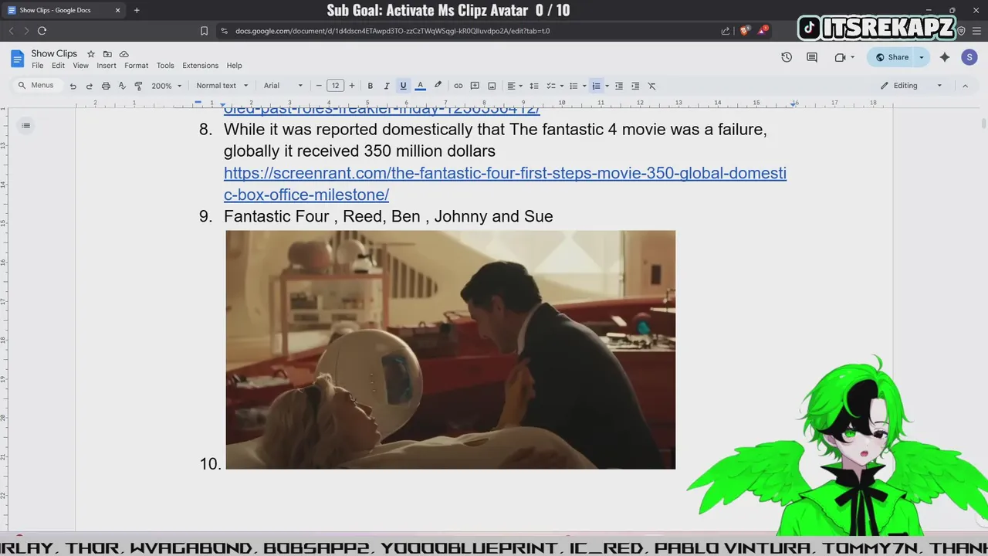Image resolution: width=988 pixels, height=556 pixels.
Task: Open the Google account avatar S
Action: [x=969, y=57]
